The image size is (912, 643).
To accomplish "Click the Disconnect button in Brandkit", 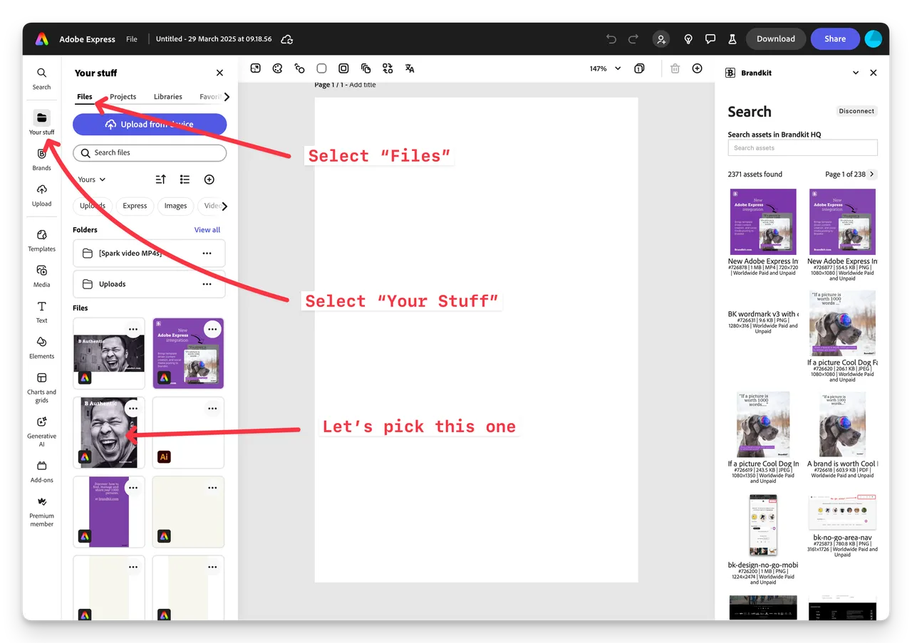I will click(x=856, y=111).
